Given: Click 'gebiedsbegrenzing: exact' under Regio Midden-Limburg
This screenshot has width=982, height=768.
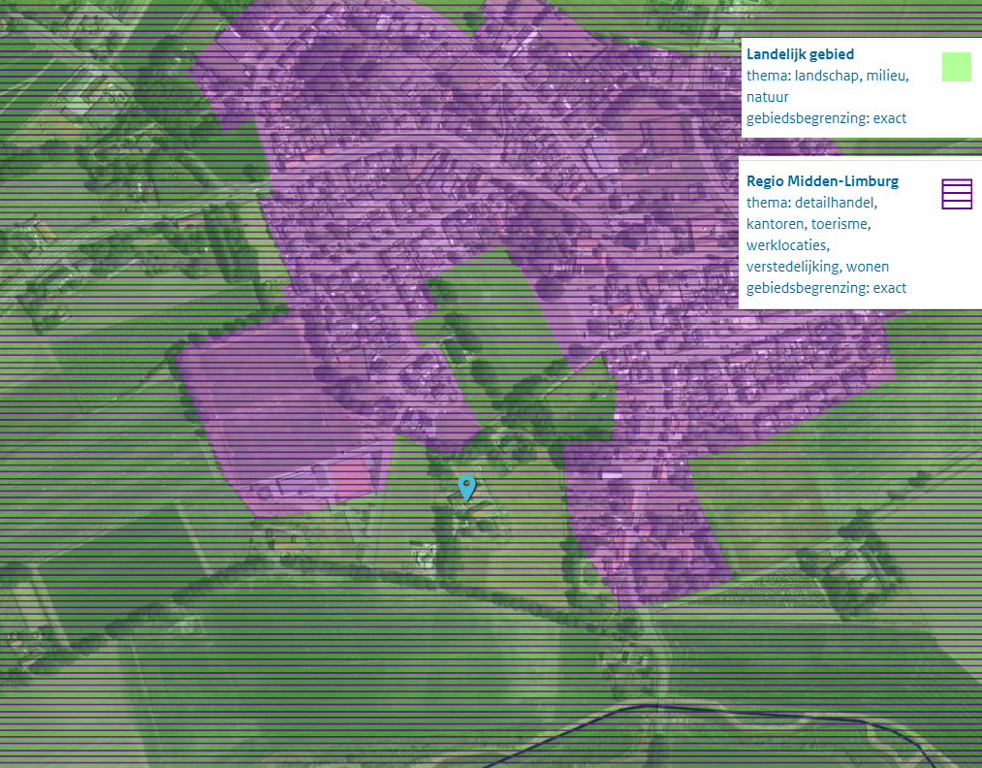Looking at the screenshot, I should [x=826, y=288].
